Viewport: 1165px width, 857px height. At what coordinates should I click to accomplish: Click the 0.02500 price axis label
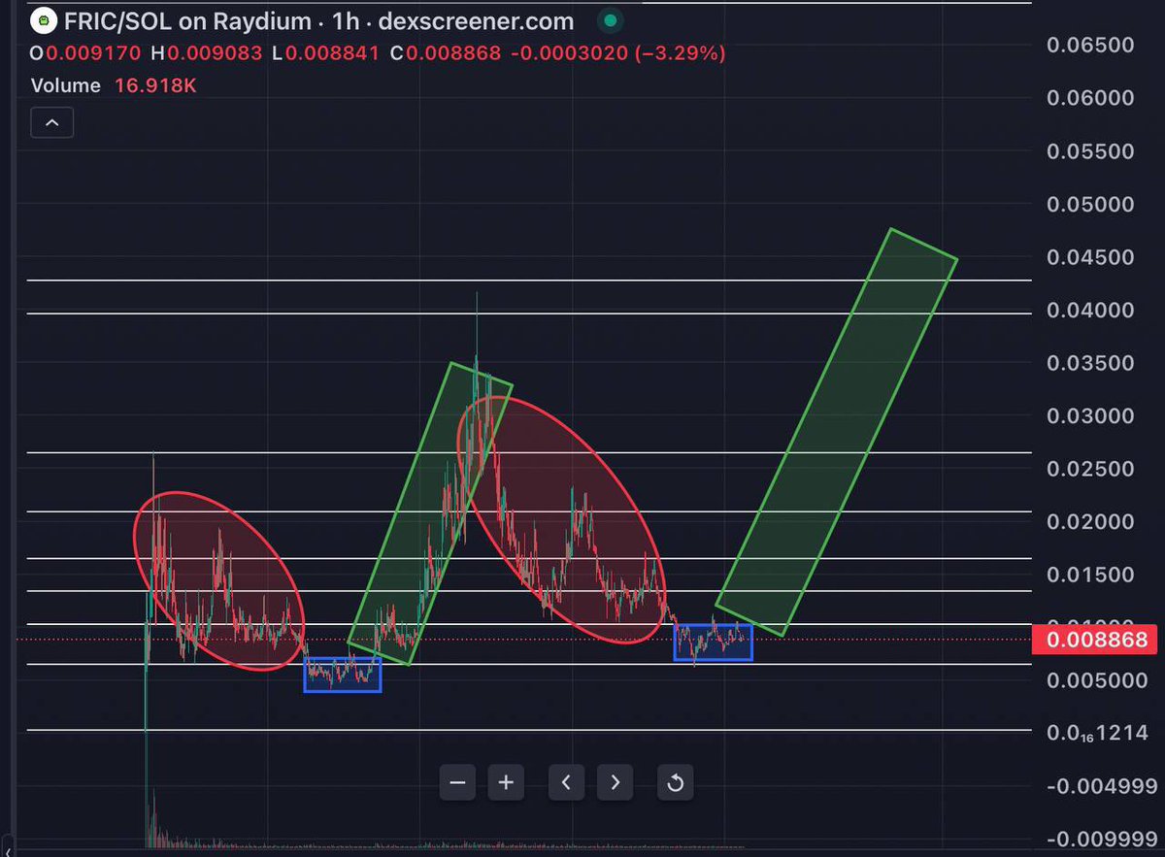1091,469
